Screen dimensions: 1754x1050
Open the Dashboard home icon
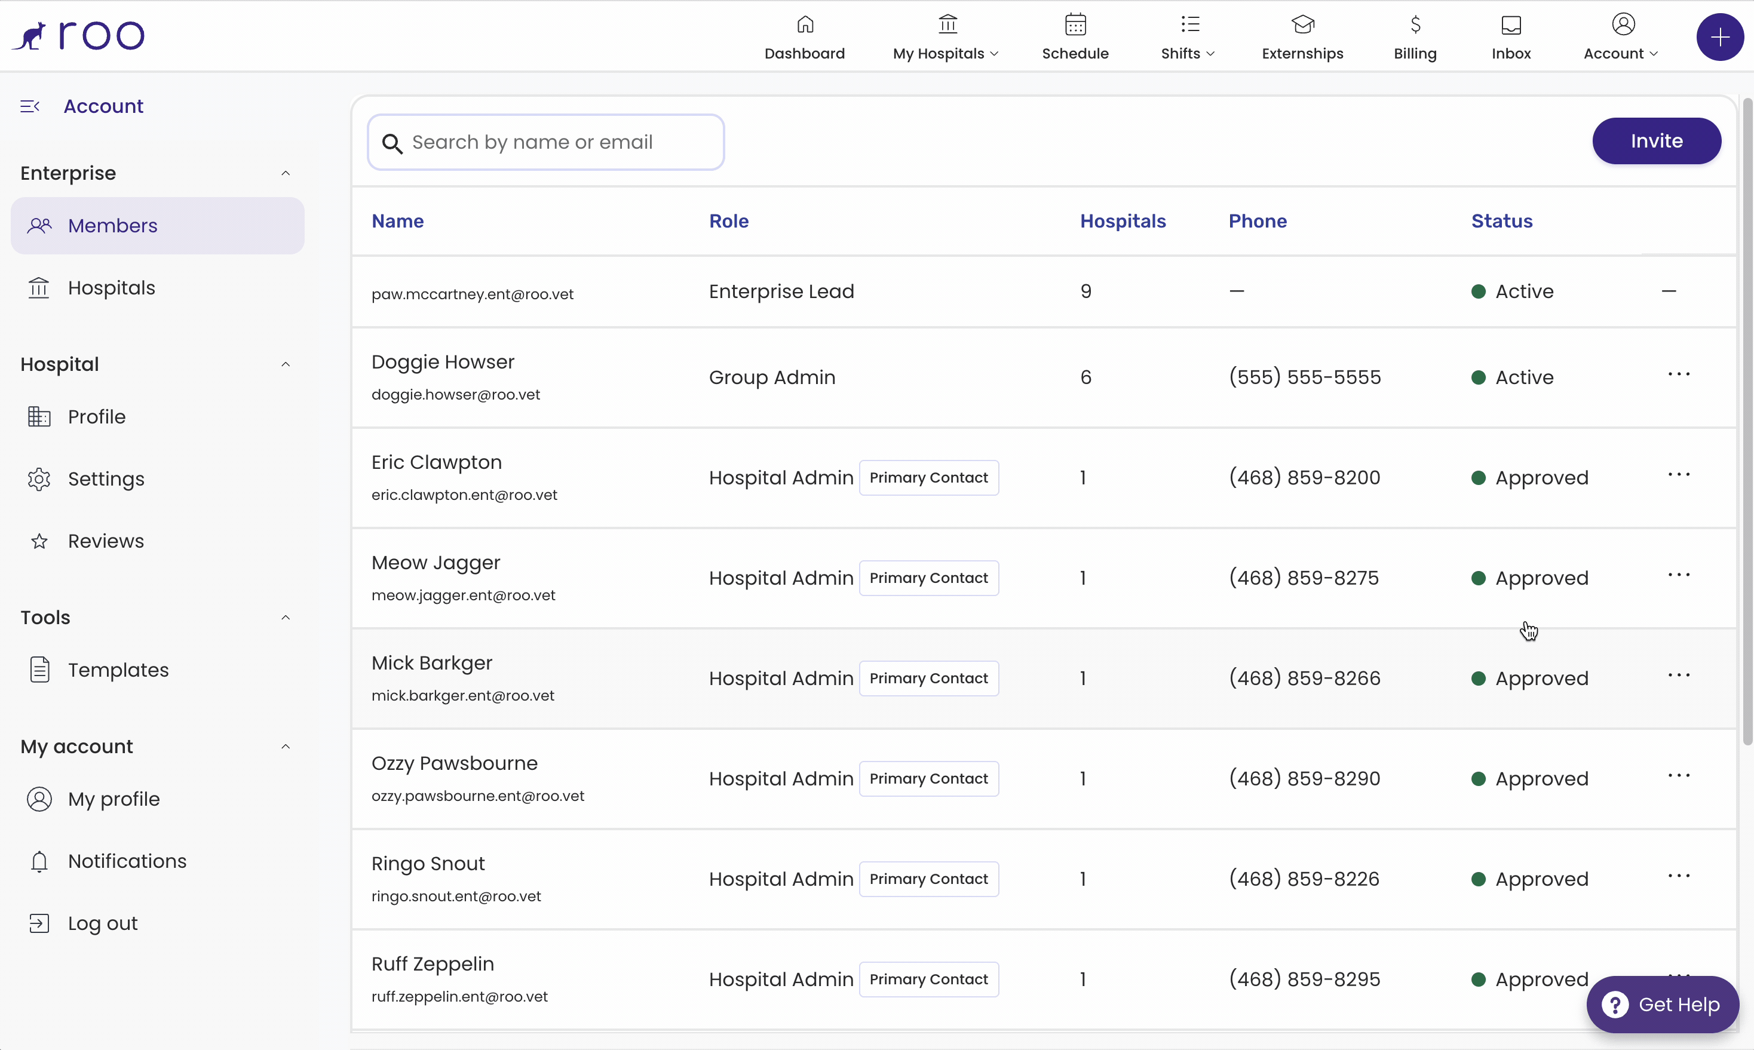coord(805,24)
